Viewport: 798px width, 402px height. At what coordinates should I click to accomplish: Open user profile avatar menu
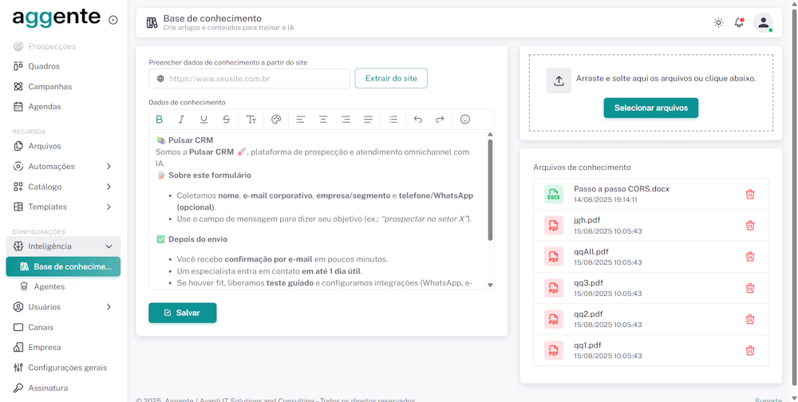point(763,23)
